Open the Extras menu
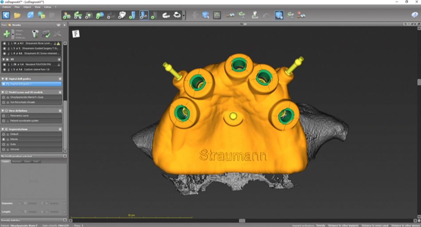 click(x=47, y=7)
